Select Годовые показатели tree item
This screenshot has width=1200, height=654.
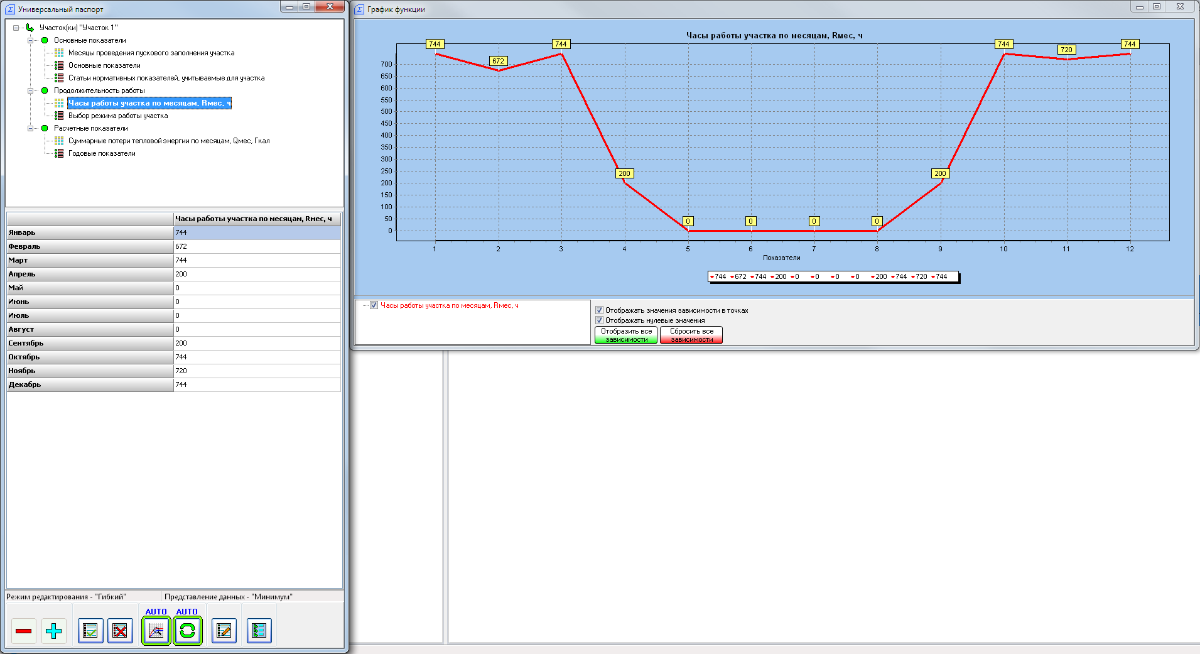pos(102,153)
